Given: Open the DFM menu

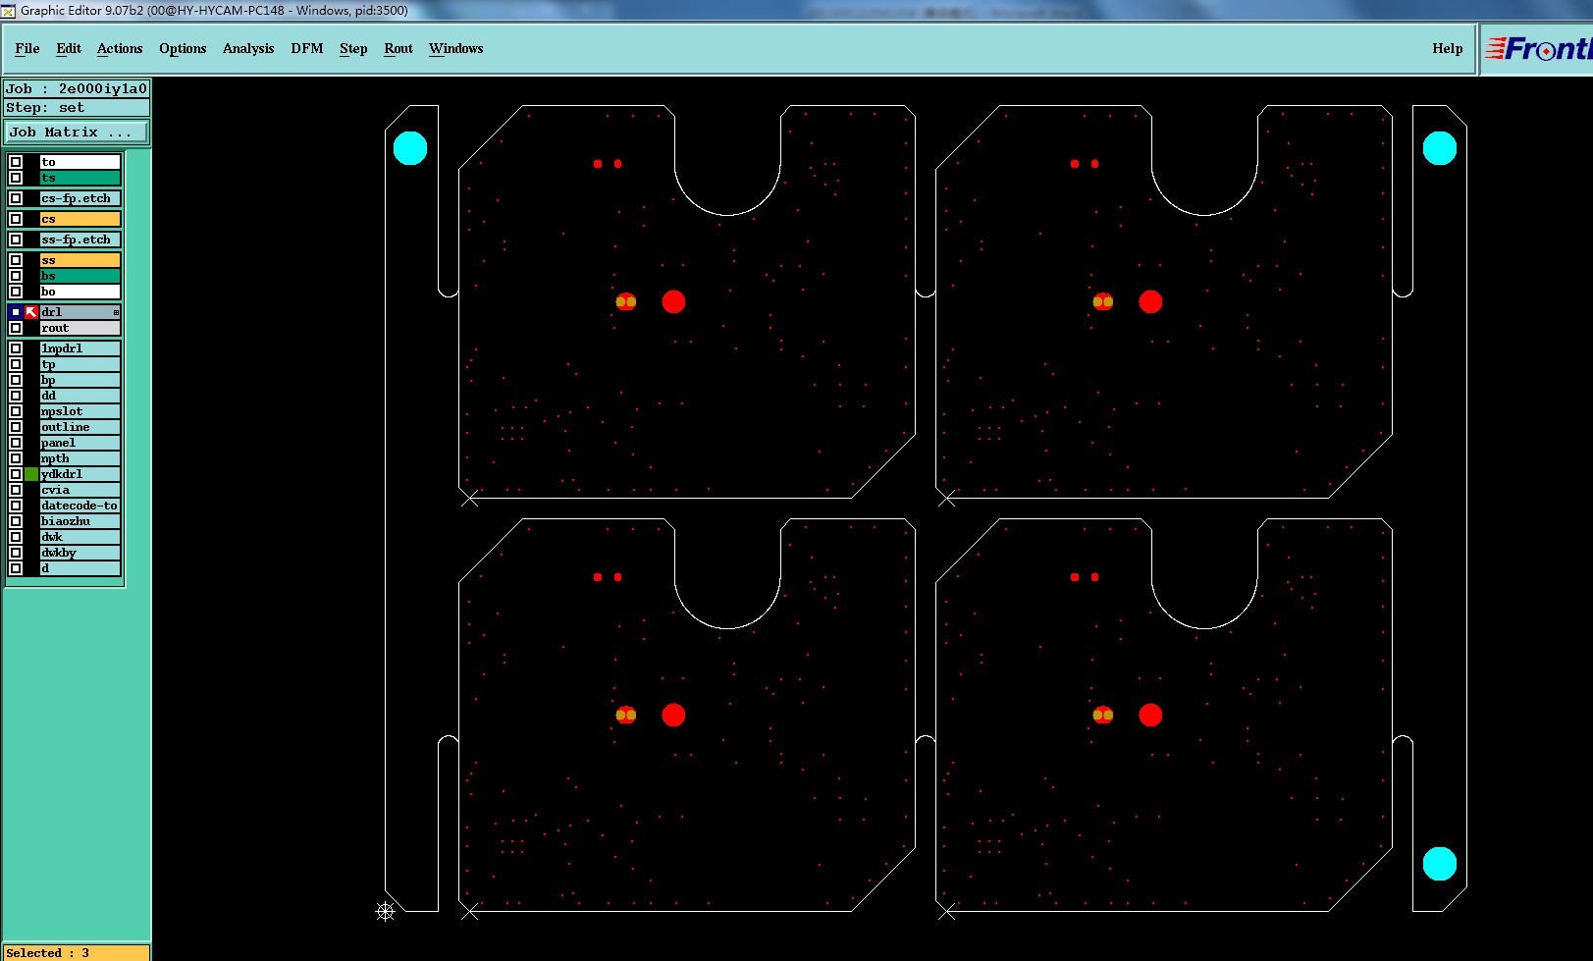Looking at the screenshot, I should [x=307, y=48].
